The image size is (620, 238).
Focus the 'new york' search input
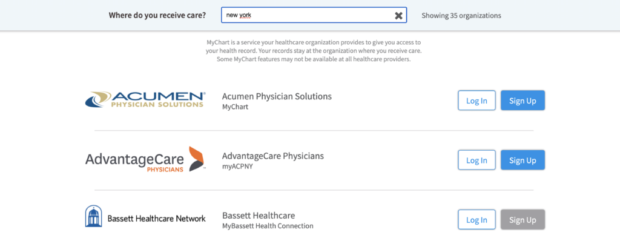tap(314, 15)
